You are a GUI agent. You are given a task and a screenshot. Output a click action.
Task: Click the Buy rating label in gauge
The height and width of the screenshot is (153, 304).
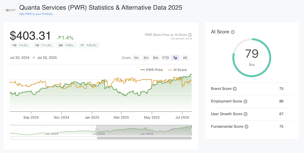click(x=252, y=65)
